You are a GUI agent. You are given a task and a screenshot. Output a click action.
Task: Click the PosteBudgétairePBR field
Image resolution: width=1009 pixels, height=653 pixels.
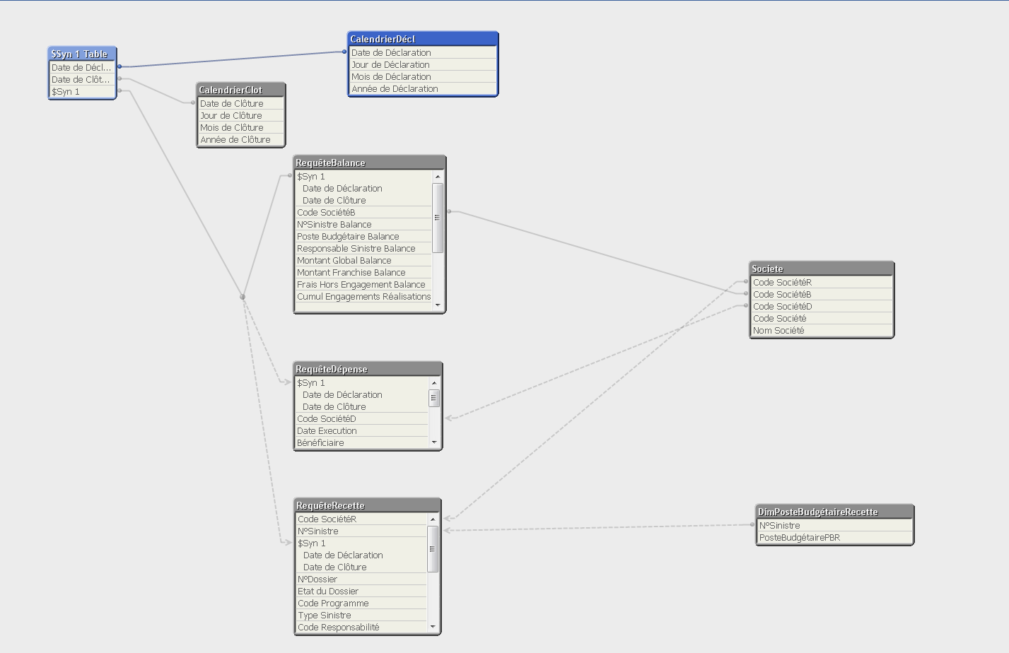tap(835, 537)
